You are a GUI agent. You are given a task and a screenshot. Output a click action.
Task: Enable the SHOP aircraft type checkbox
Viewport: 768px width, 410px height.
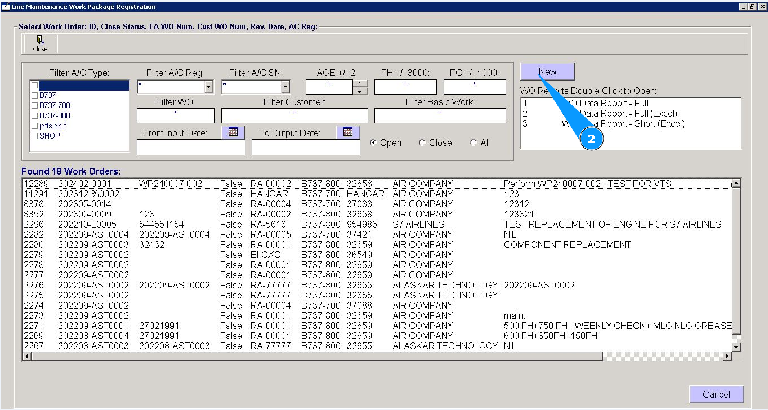(35, 136)
